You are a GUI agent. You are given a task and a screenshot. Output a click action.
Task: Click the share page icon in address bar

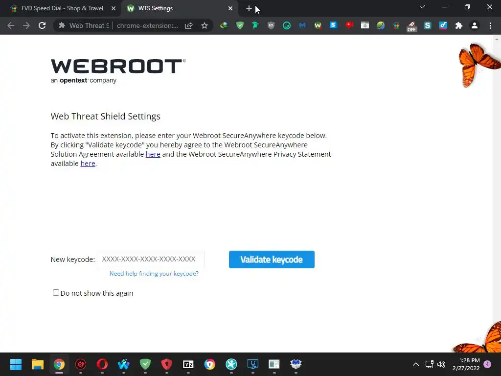pyautogui.click(x=189, y=25)
